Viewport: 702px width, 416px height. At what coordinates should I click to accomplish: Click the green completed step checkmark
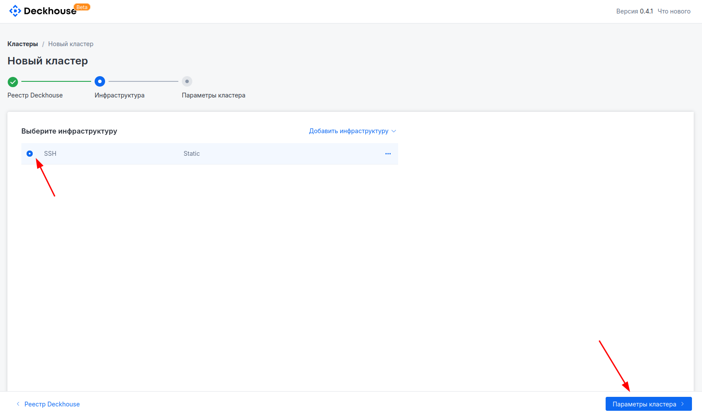click(x=13, y=82)
